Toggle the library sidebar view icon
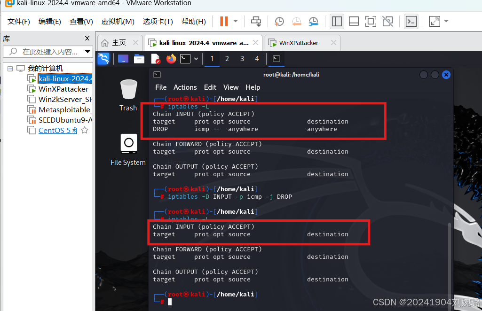 tap(337, 21)
